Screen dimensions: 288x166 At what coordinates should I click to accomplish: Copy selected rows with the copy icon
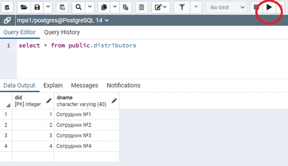pos(104,7)
